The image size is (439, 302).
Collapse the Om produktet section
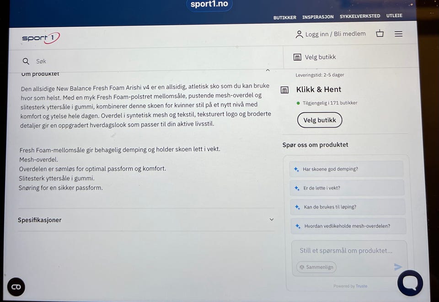pos(268,70)
